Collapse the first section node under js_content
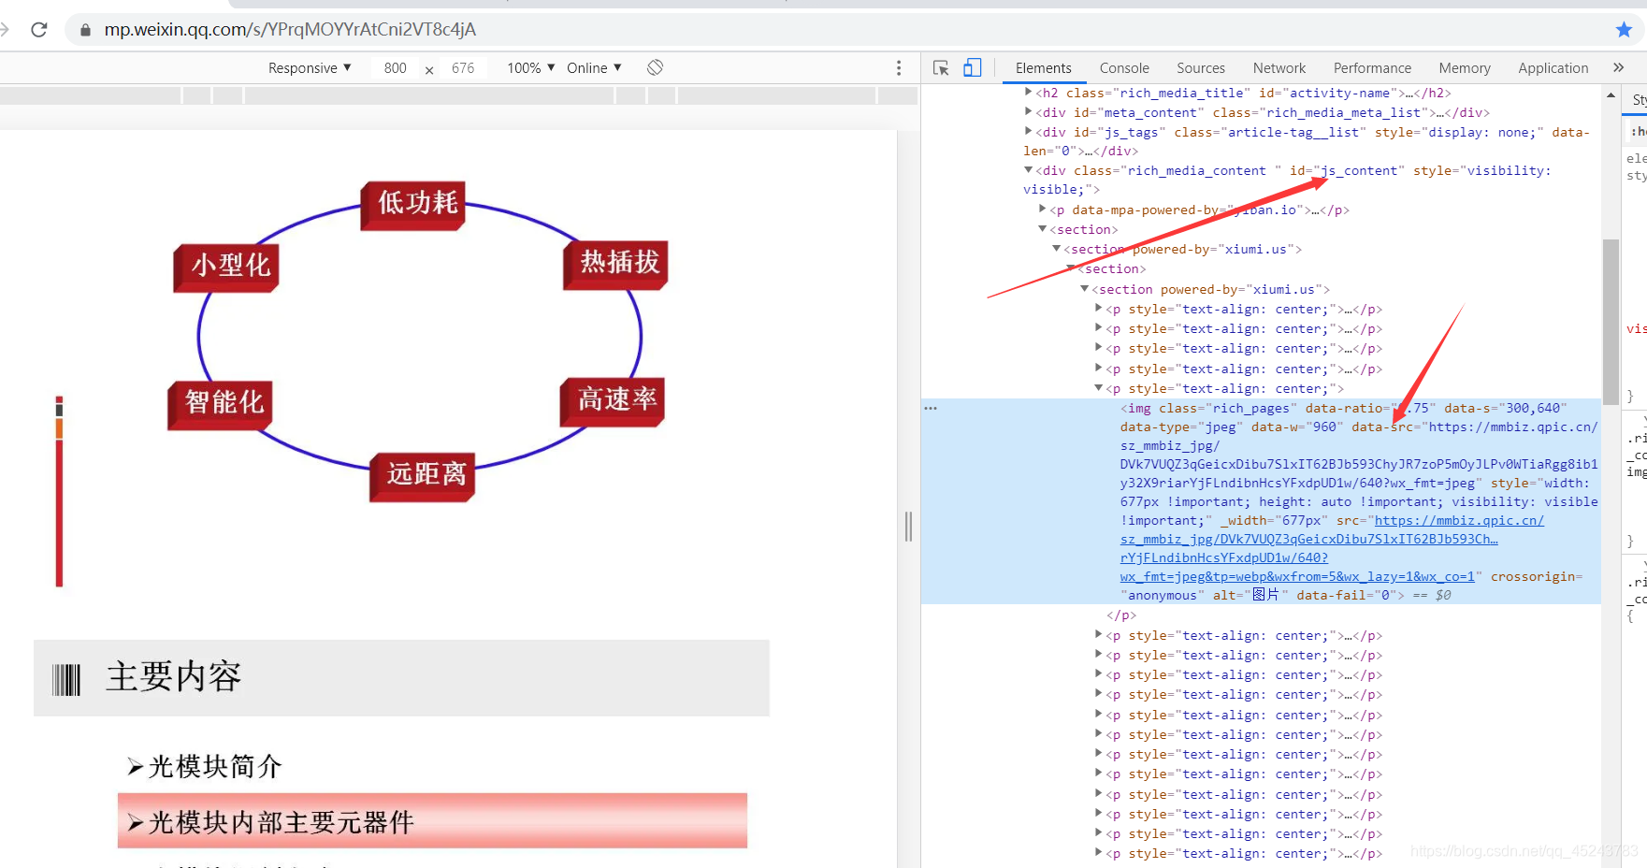The width and height of the screenshot is (1647, 868). pyautogui.click(x=1043, y=228)
